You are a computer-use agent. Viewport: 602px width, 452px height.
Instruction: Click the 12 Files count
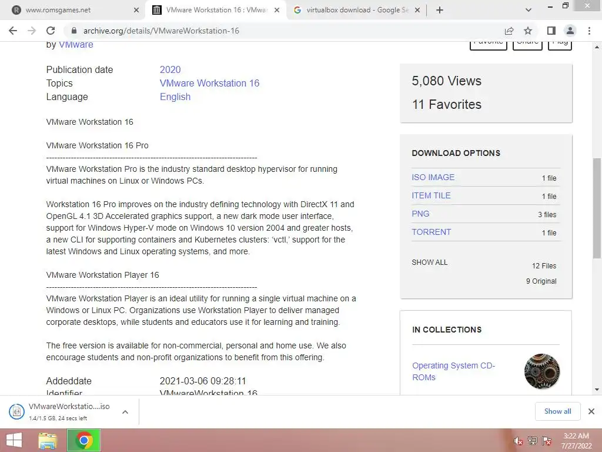tap(544, 265)
